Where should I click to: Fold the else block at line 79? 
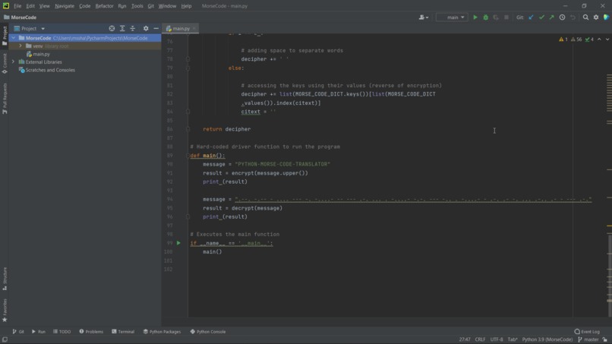click(188, 68)
